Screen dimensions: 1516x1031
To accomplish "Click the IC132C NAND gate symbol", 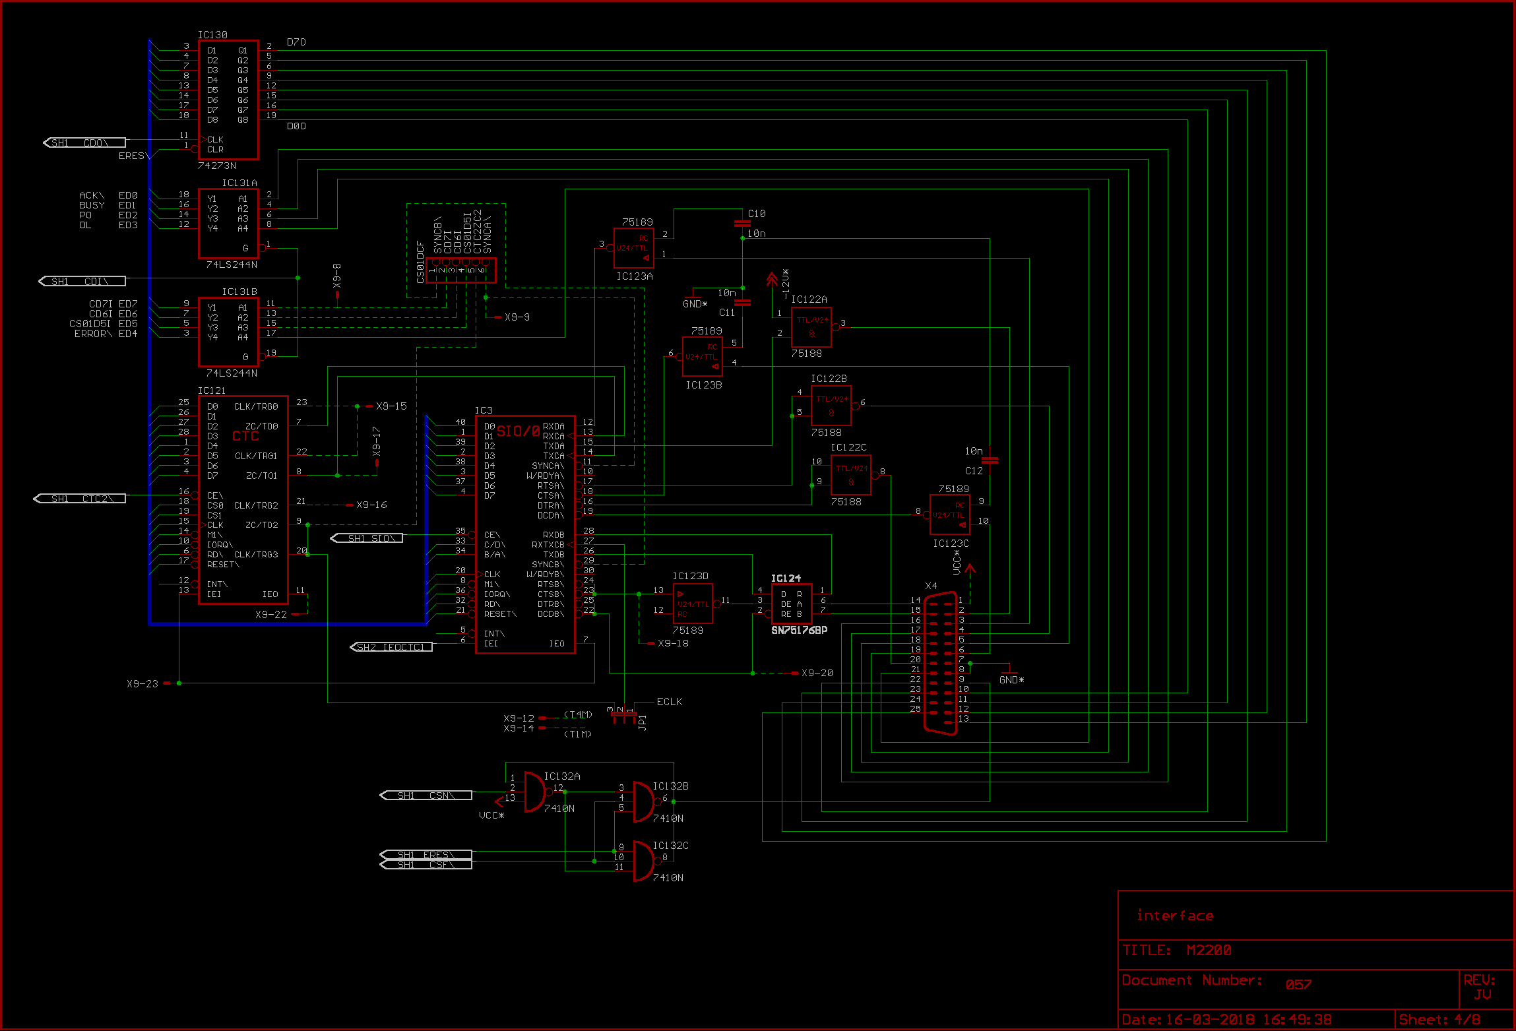I will pos(643,861).
